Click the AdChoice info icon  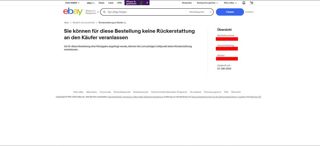pos(260,97)
